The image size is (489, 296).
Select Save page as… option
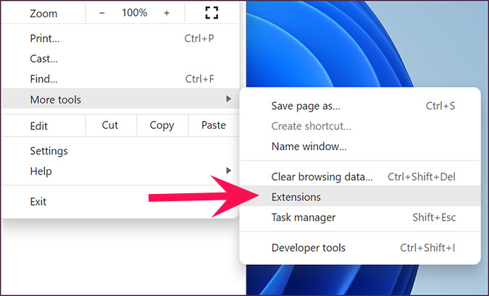(360, 106)
